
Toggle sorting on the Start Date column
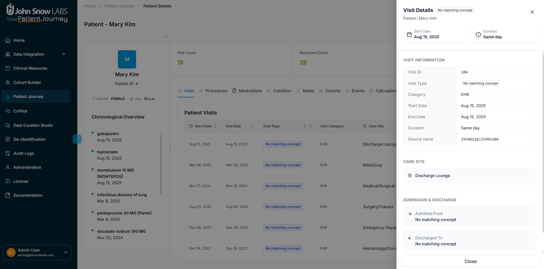[x=215, y=126]
